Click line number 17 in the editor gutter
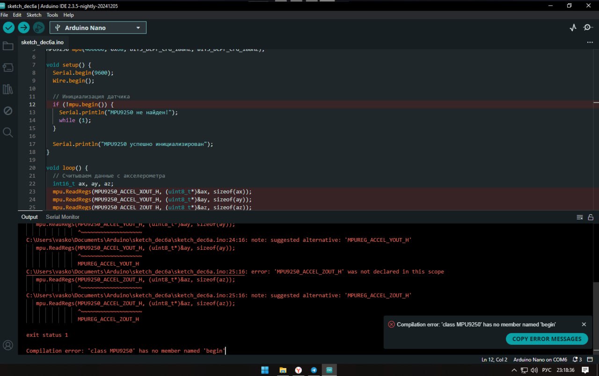The width and height of the screenshot is (599, 376). [x=32, y=144]
